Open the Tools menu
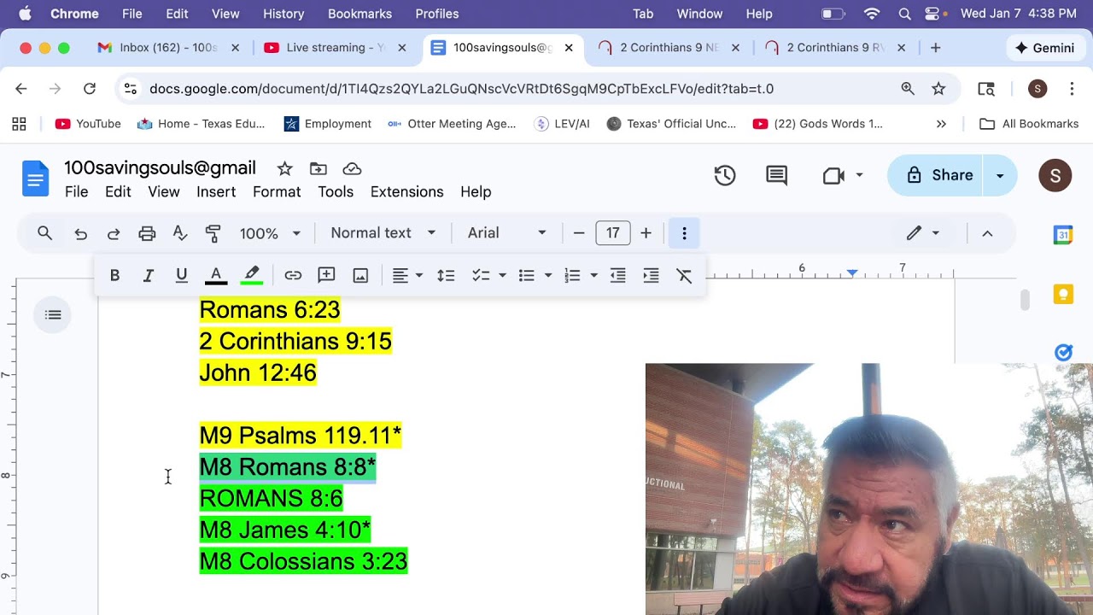 coord(336,191)
